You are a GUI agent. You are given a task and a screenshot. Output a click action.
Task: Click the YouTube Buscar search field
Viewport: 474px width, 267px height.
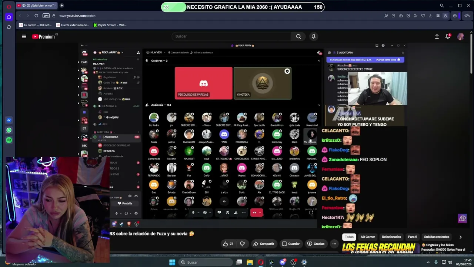point(231,36)
